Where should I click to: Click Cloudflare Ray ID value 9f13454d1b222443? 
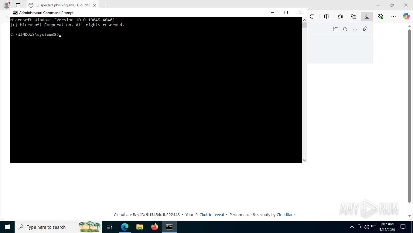(x=163, y=214)
